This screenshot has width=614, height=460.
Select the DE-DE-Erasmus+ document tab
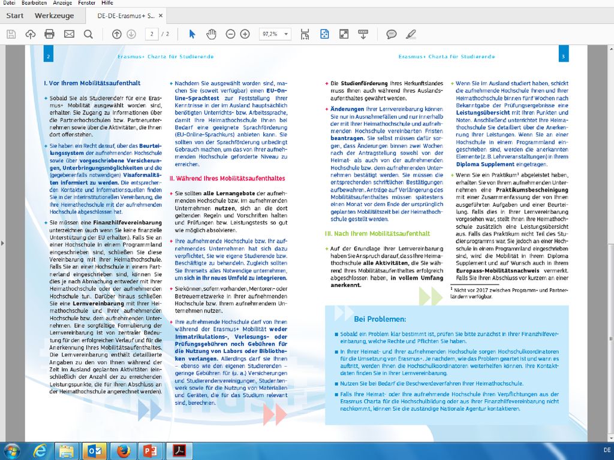(x=126, y=16)
